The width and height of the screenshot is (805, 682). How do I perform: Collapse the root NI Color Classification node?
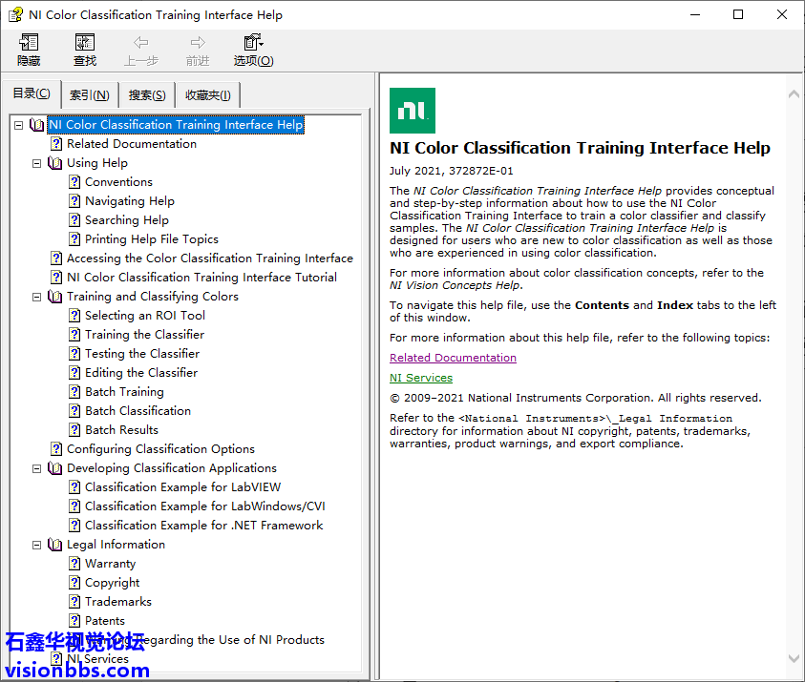click(x=19, y=125)
